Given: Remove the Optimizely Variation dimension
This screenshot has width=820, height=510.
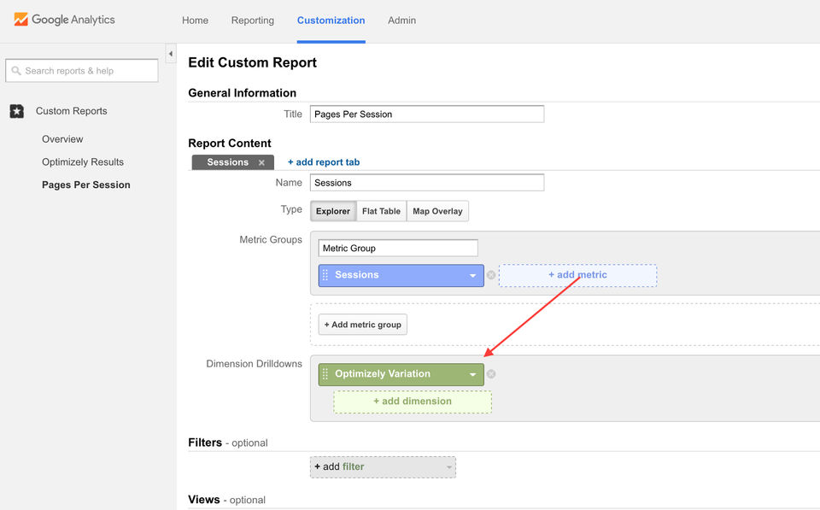Looking at the screenshot, I should pos(491,374).
